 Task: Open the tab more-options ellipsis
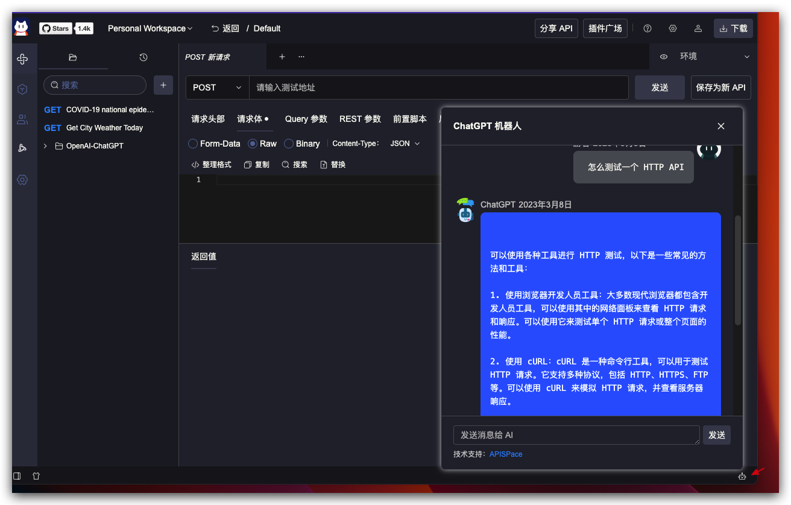[301, 57]
